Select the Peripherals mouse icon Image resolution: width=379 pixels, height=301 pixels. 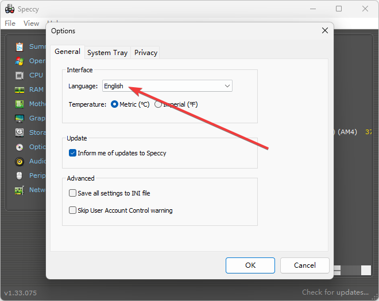click(20, 175)
